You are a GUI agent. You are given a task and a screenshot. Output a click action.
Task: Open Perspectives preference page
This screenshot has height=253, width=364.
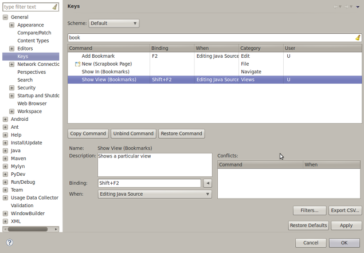tap(32, 72)
